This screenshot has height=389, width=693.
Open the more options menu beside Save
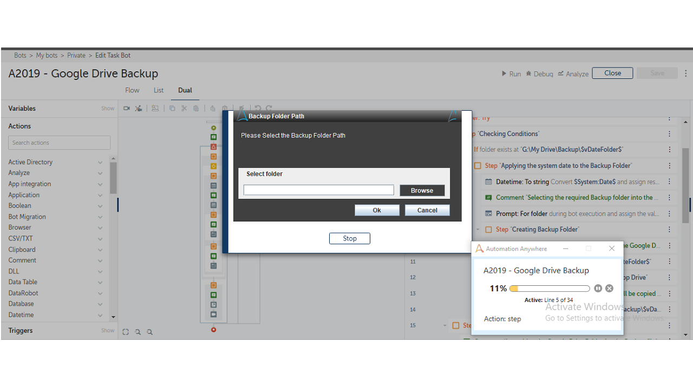[685, 73]
